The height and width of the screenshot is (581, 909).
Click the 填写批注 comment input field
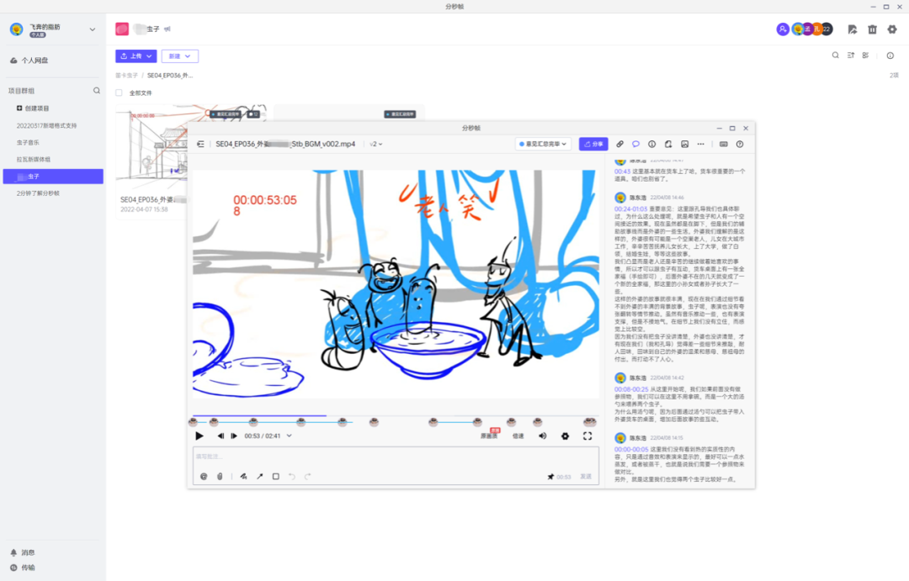pyautogui.click(x=396, y=457)
